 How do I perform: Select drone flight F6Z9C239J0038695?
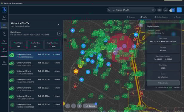[36, 72]
